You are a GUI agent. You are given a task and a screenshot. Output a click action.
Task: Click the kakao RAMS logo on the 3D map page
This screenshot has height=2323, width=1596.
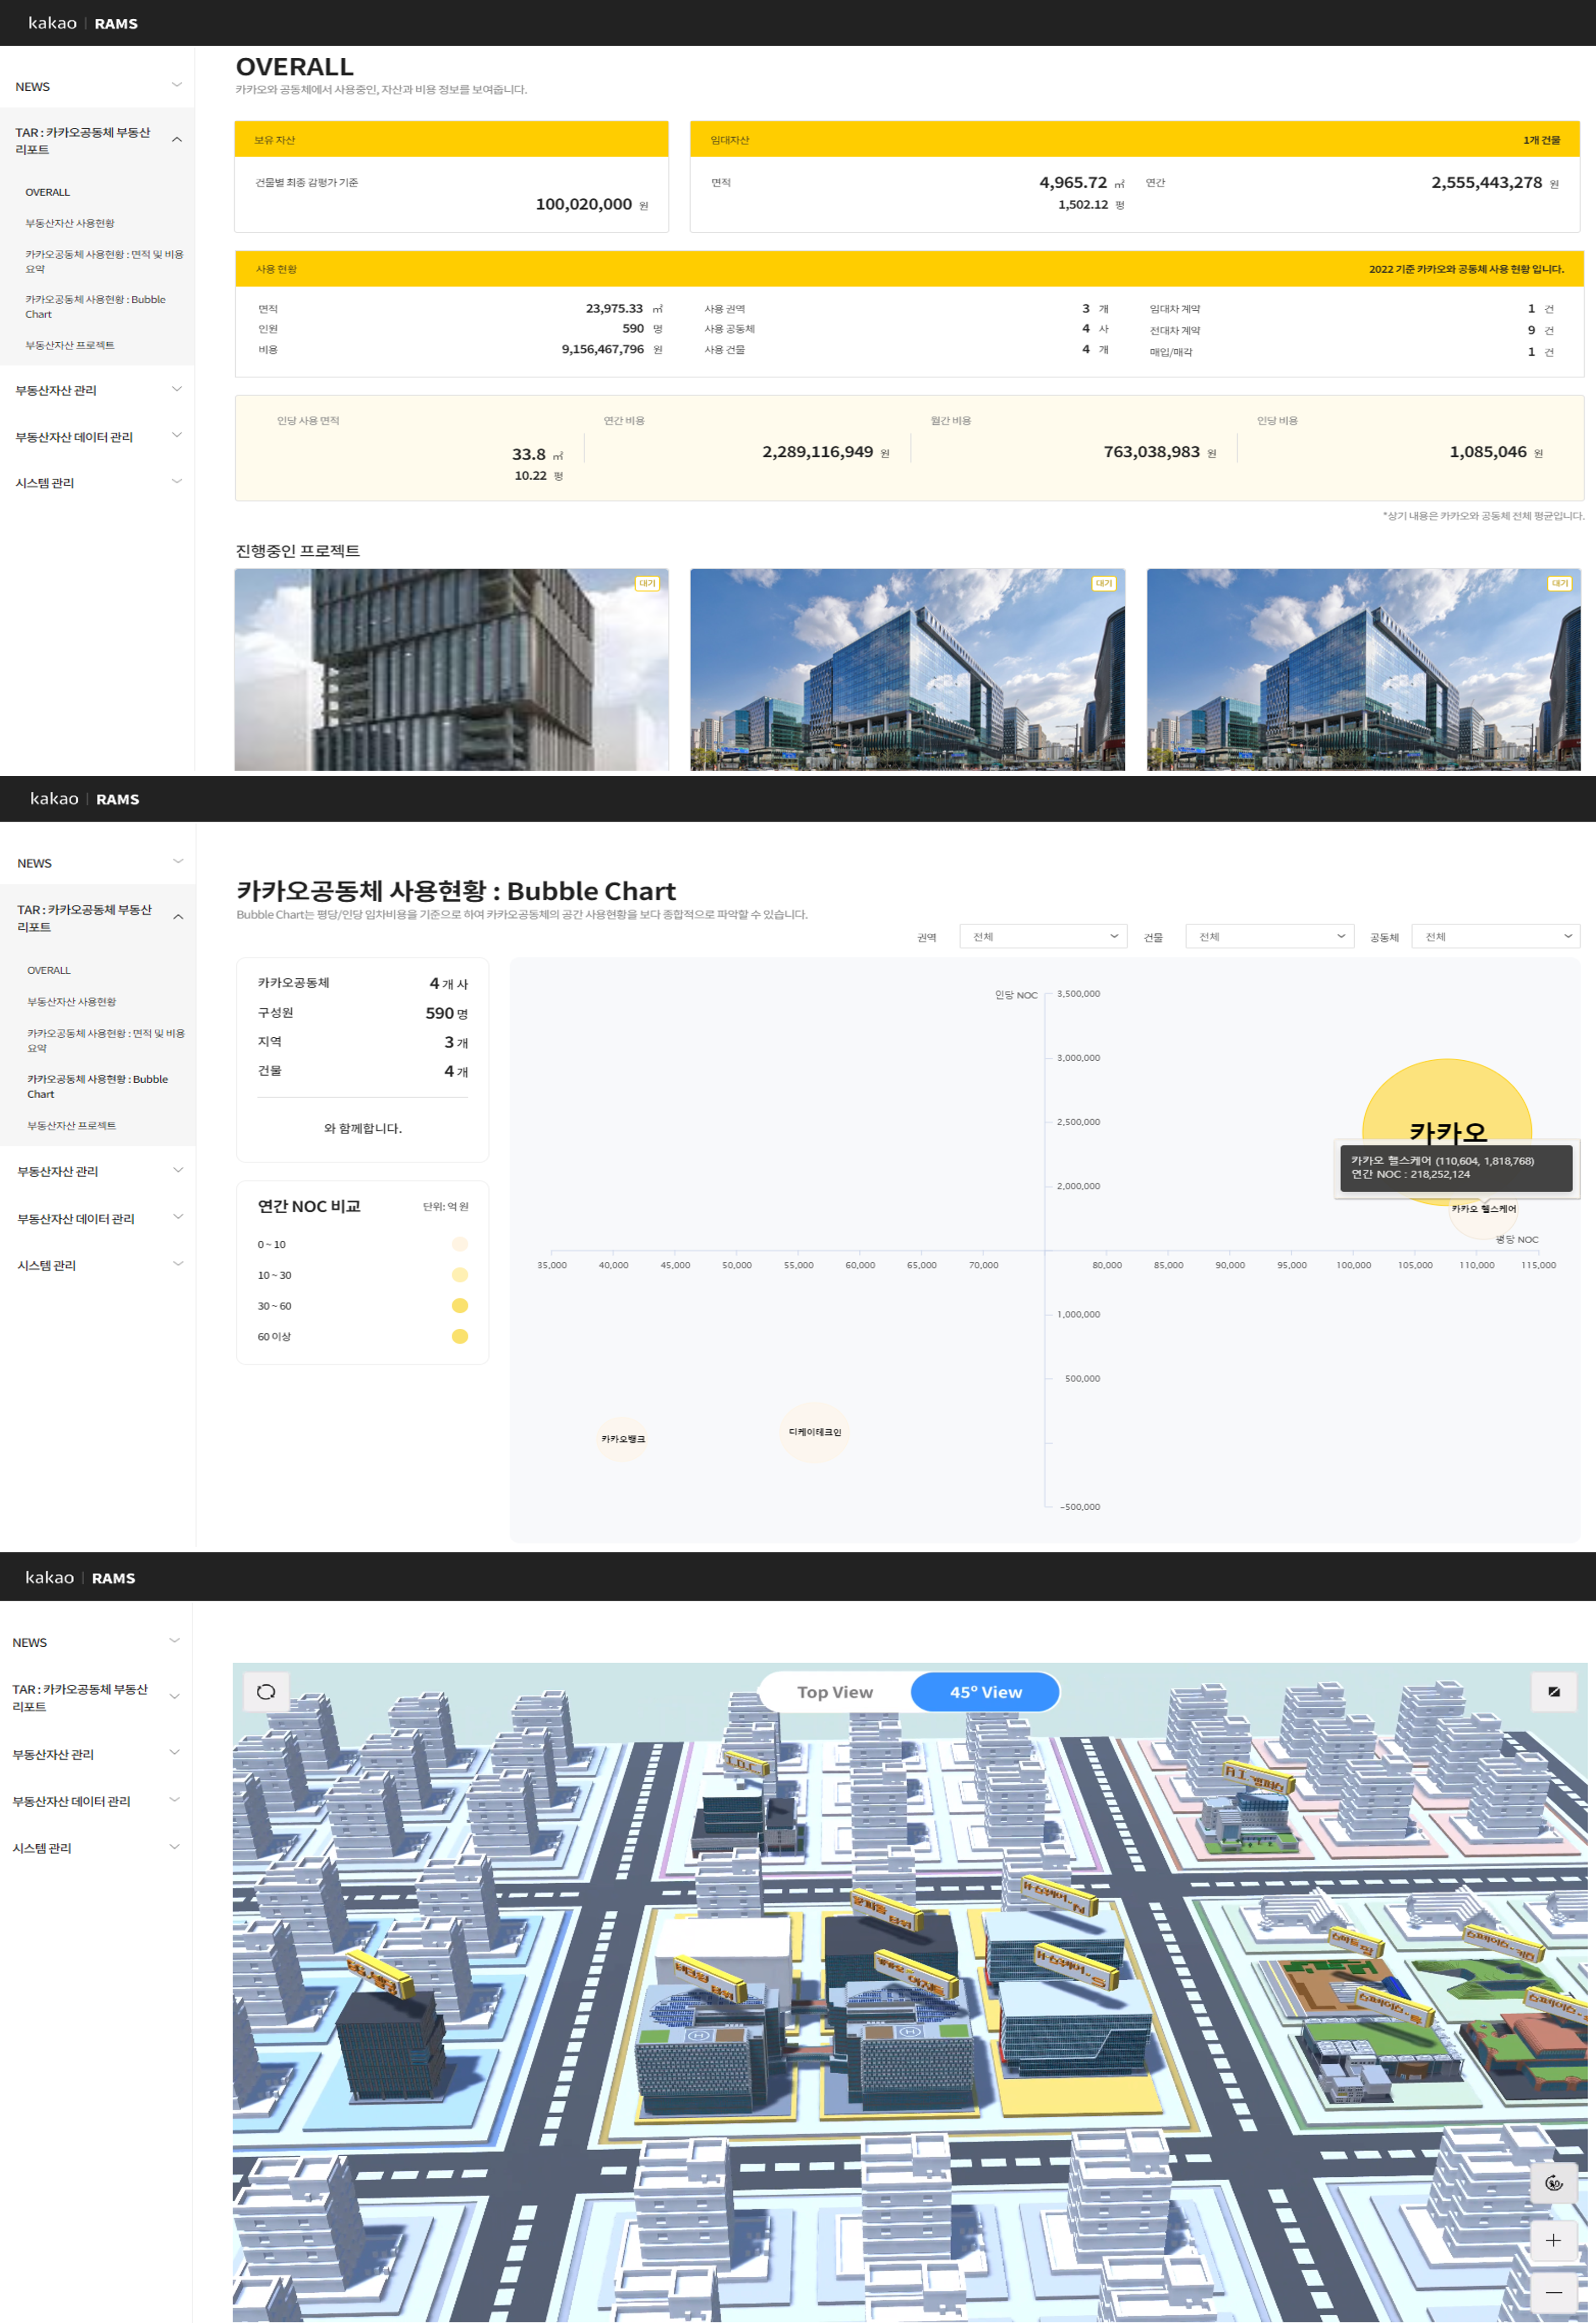(x=80, y=1578)
